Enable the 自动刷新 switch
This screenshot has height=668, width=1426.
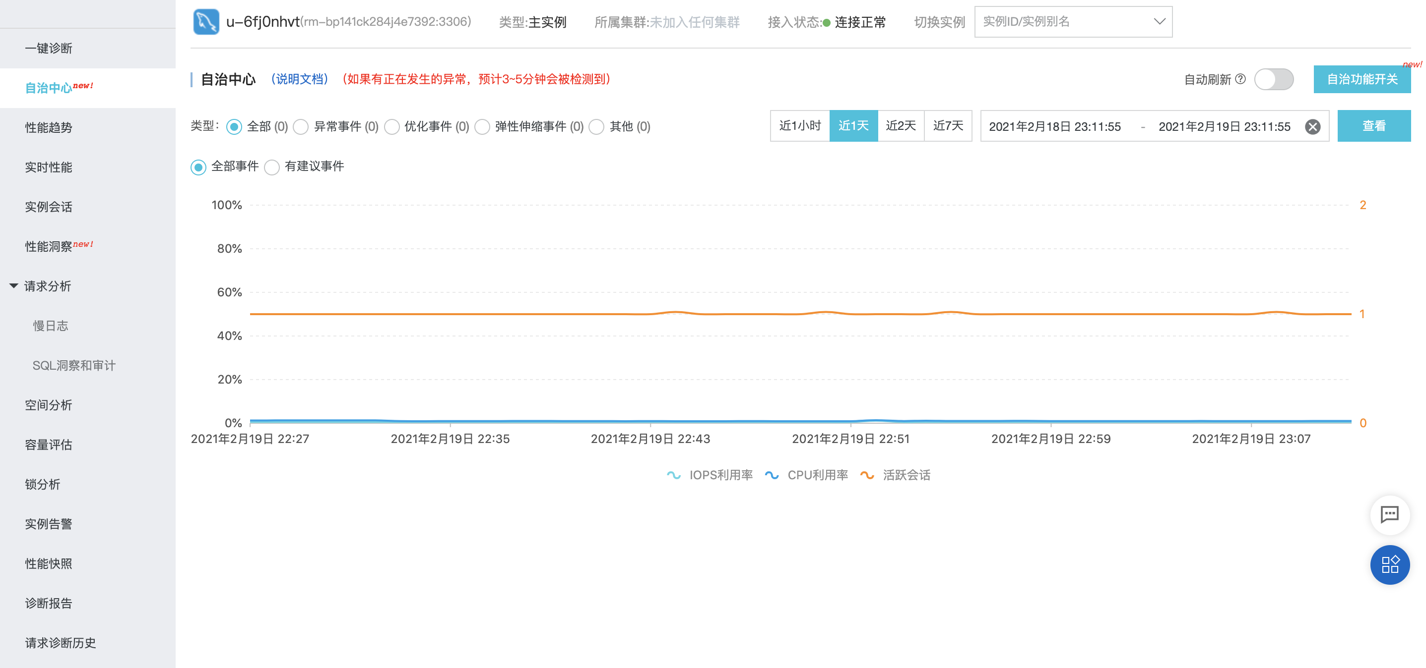1273,79
